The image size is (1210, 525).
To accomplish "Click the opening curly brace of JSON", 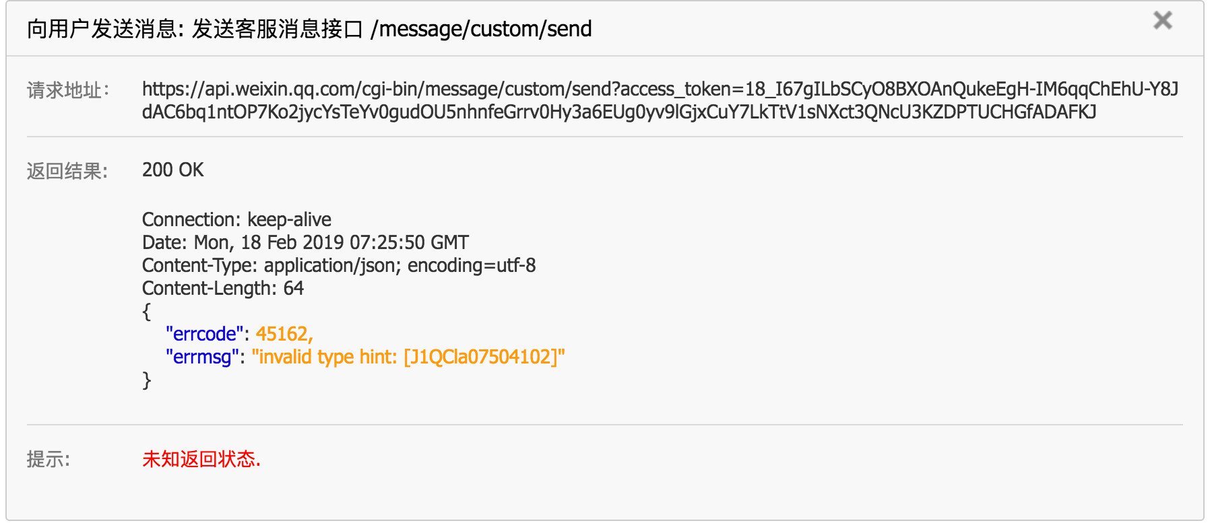I will [x=147, y=311].
